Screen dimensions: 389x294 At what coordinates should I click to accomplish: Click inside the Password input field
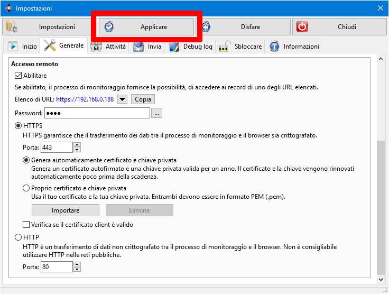tap(97, 113)
